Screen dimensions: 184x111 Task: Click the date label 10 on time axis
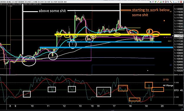32,106
